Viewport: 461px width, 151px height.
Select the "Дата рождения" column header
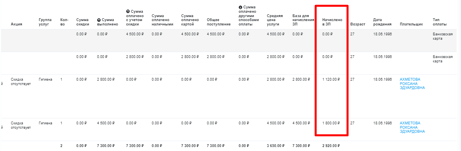click(382, 22)
